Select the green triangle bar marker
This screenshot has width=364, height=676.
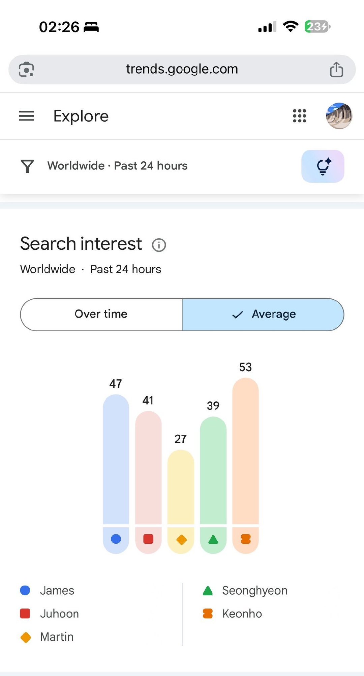[x=213, y=539]
